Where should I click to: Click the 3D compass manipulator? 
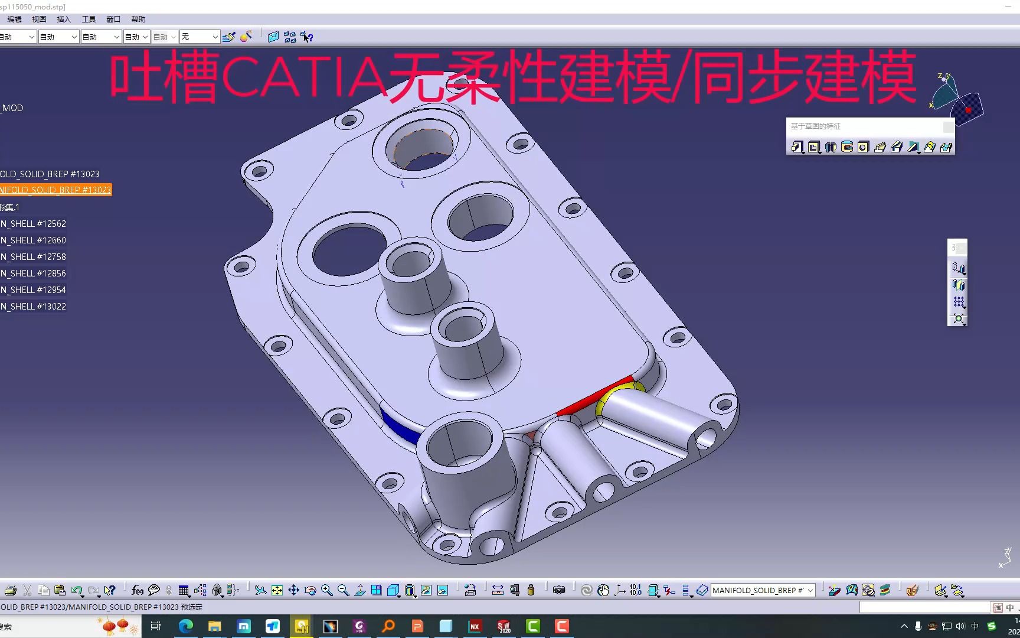click(956, 99)
